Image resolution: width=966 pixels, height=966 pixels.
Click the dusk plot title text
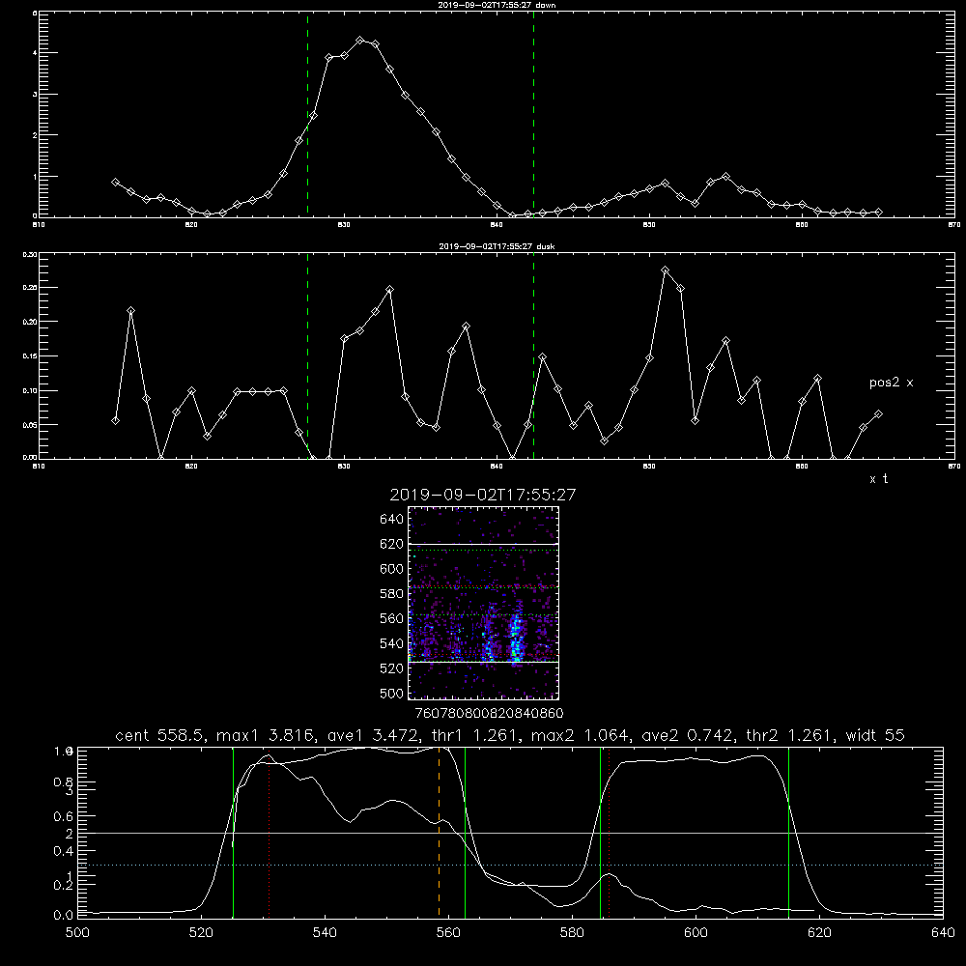pos(497,246)
